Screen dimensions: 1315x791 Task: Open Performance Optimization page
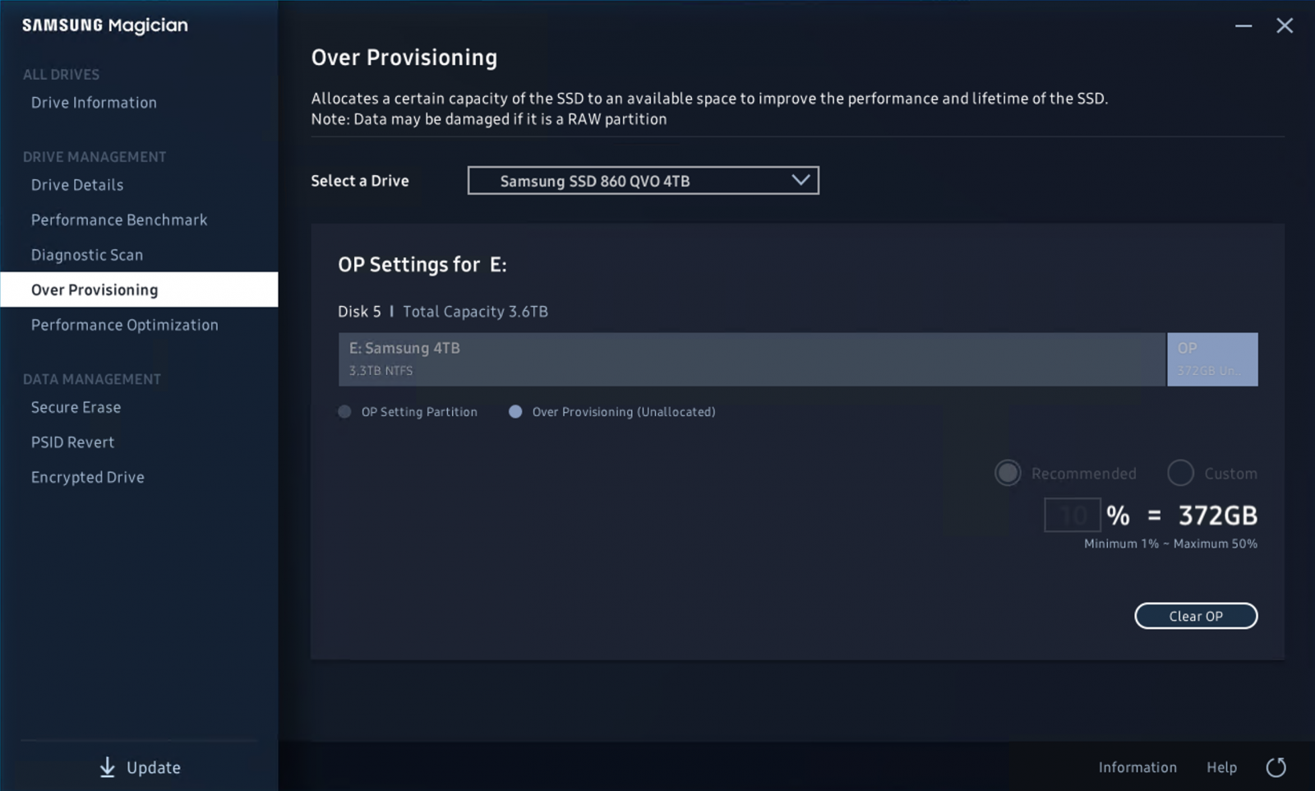click(125, 325)
